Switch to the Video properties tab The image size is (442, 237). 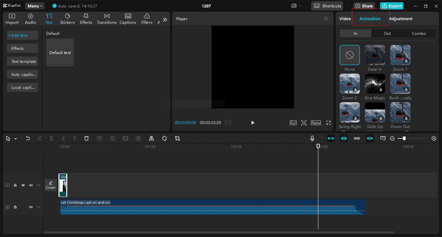[x=345, y=19]
